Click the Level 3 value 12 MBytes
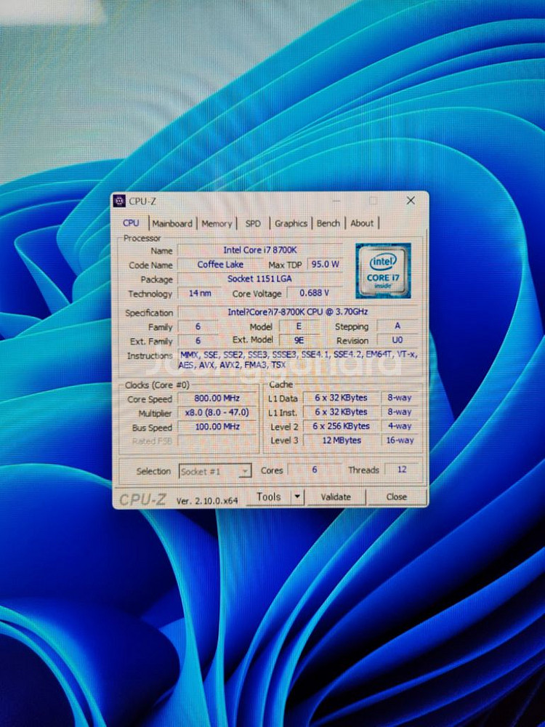Image resolution: width=545 pixels, height=727 pixels. tap(341, 441)
